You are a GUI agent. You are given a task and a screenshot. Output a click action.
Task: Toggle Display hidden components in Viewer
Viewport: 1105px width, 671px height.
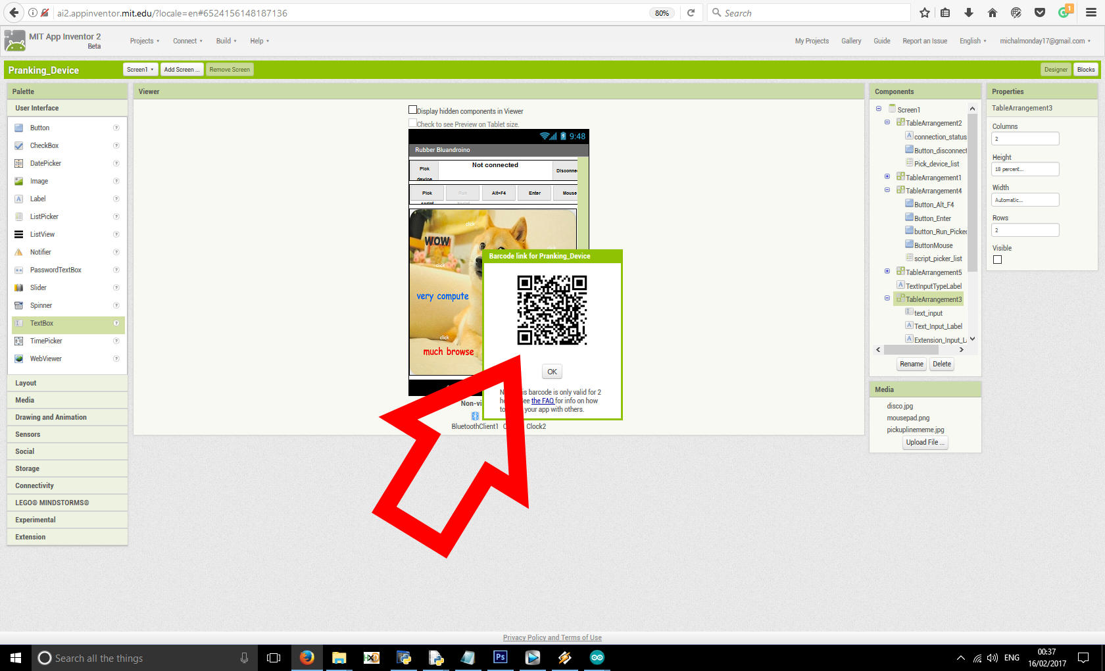pos(413,110)
